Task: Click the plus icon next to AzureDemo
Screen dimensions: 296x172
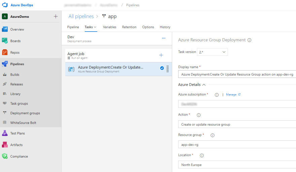Action: pos(56,16)
